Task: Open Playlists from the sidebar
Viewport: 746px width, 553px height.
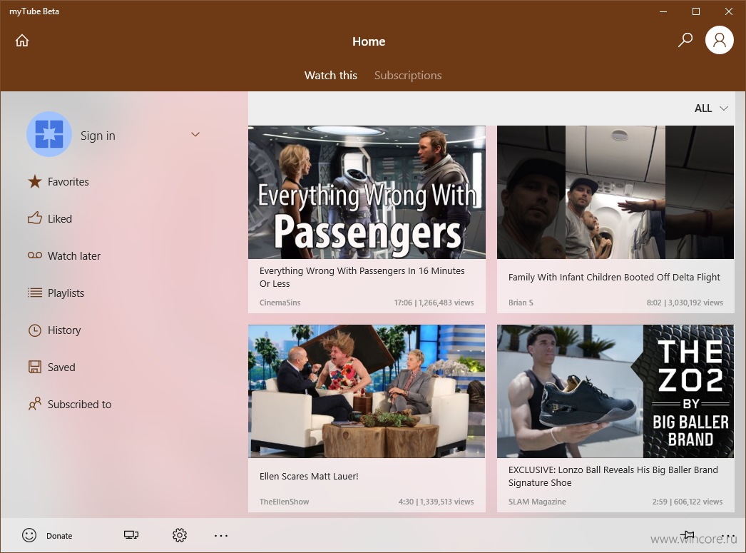Action: point(66,293)
